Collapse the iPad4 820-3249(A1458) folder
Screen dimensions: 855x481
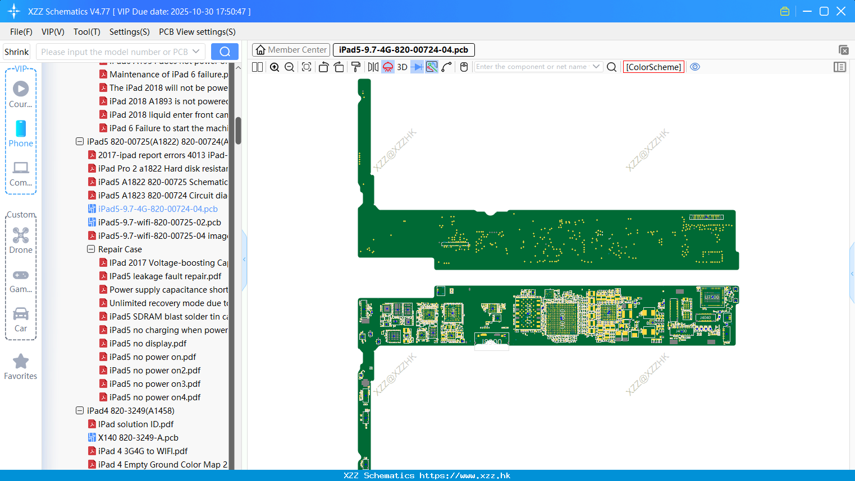click(80, 411)
